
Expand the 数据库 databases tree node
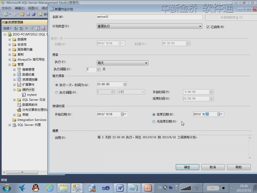10,39
